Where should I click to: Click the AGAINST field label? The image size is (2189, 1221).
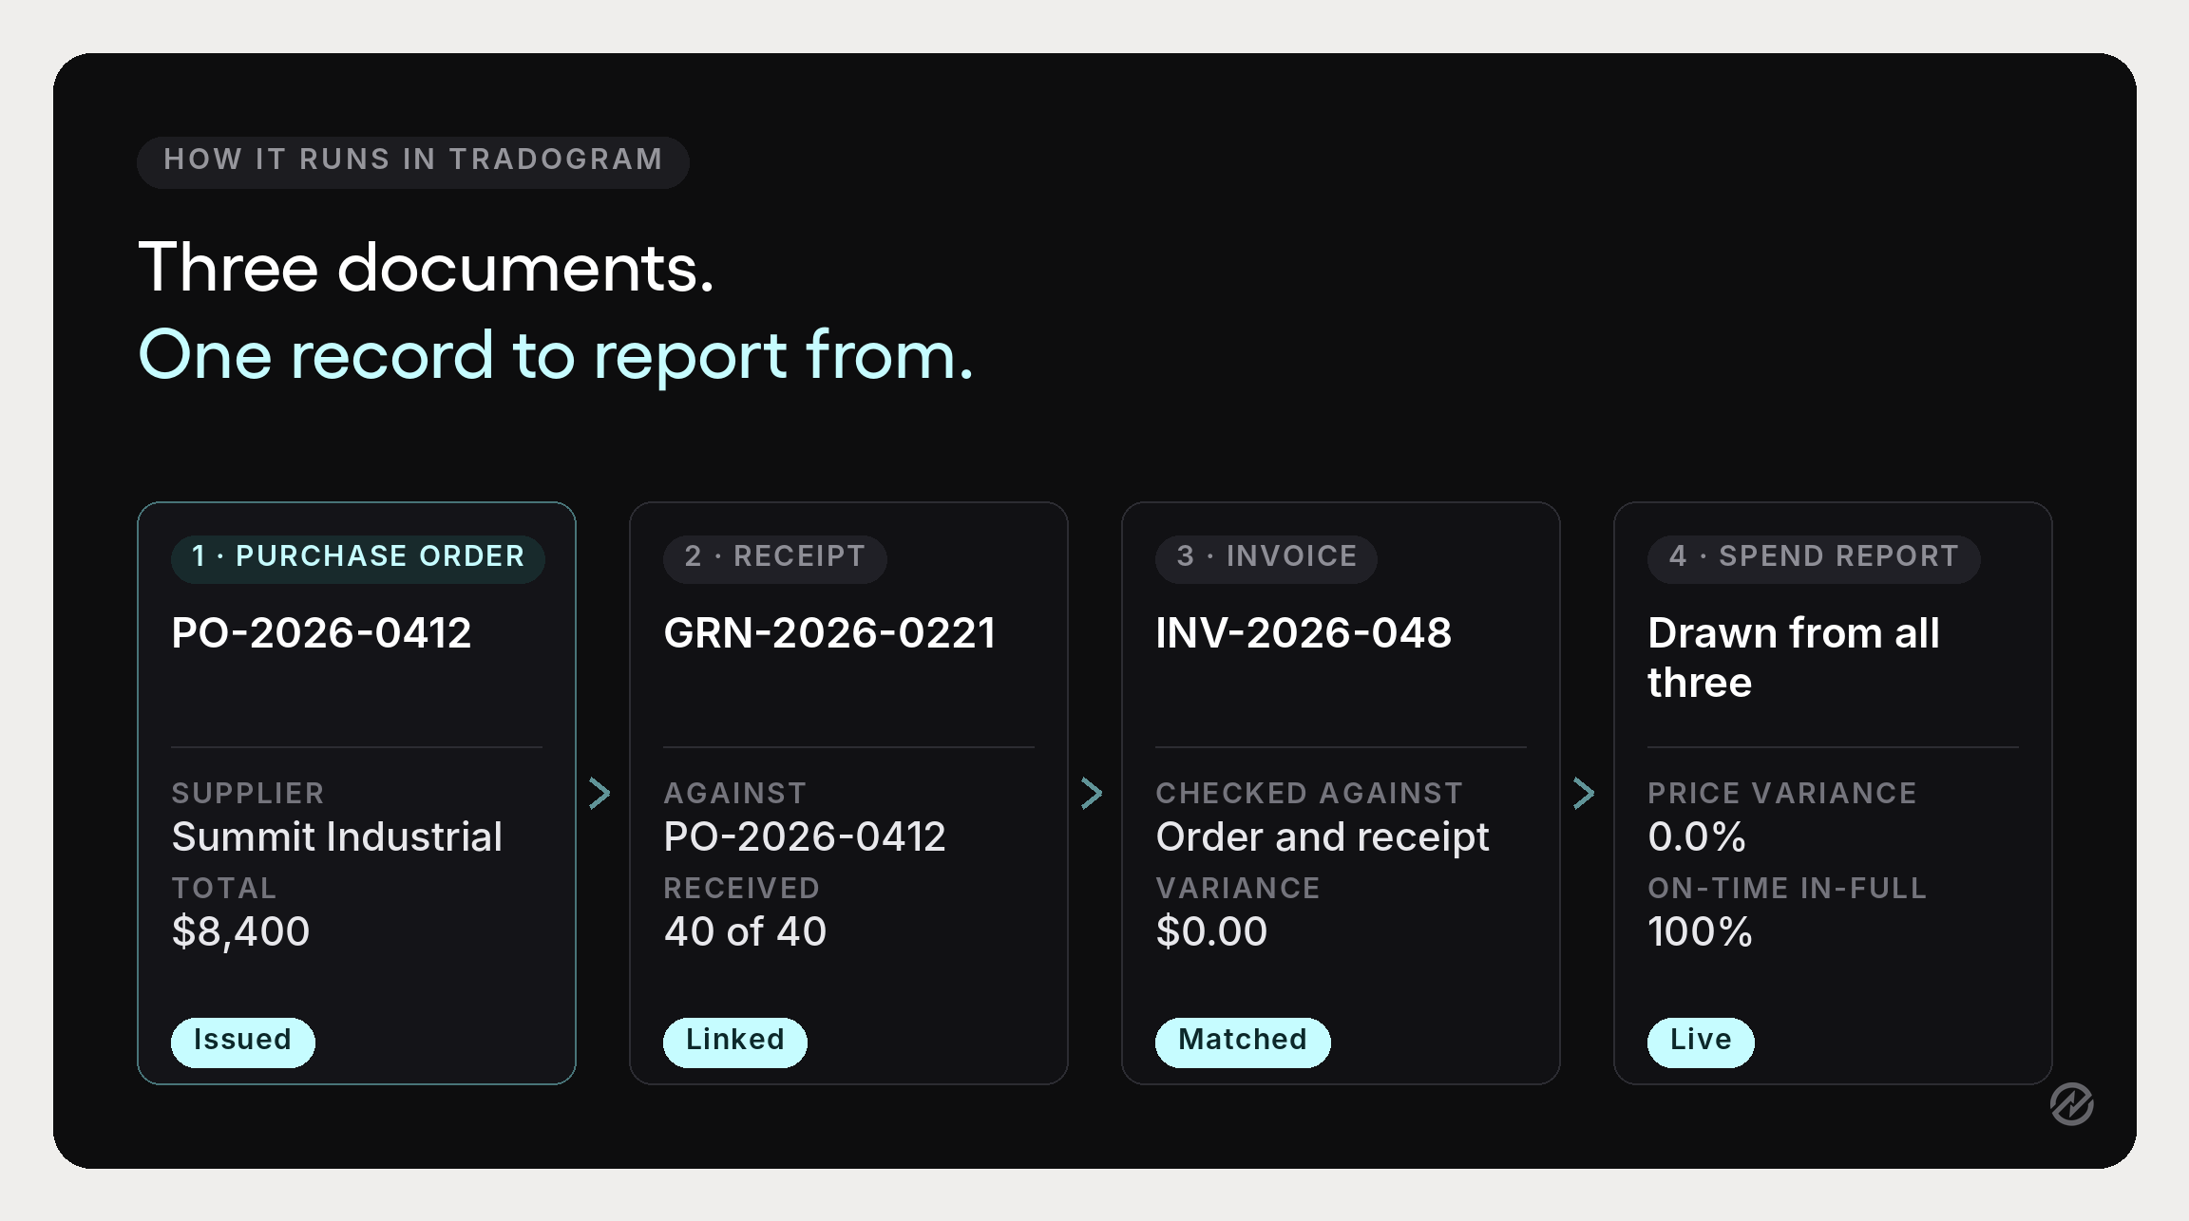735,794
